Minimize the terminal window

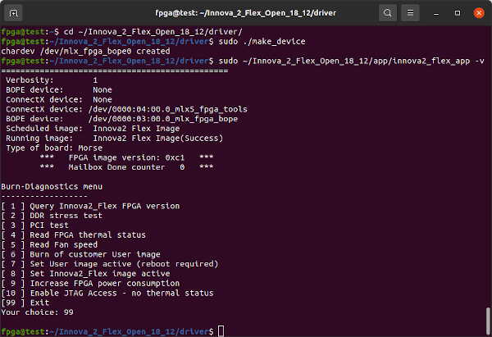(x=436, y=13)
